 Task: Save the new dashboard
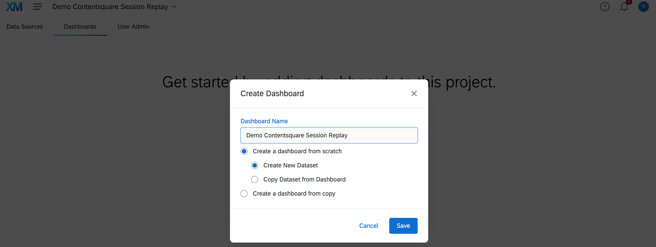tap(403, 226)
